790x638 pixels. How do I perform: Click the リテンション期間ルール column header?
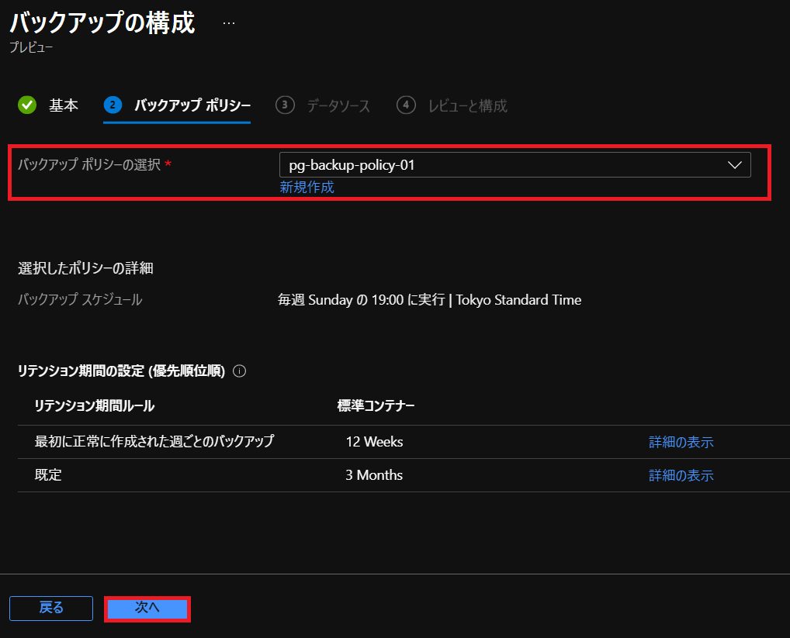pos(94,406)
